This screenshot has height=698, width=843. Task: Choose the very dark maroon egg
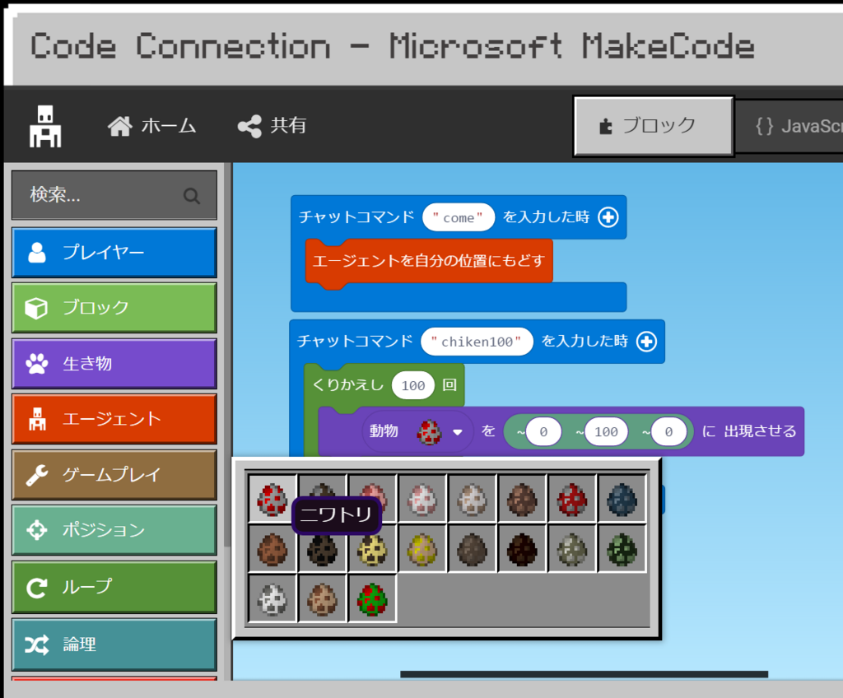click(x=522, y=548)
